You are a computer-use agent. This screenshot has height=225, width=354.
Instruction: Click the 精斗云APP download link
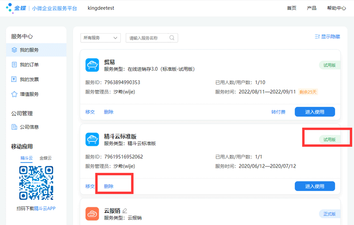coord(45,208)
